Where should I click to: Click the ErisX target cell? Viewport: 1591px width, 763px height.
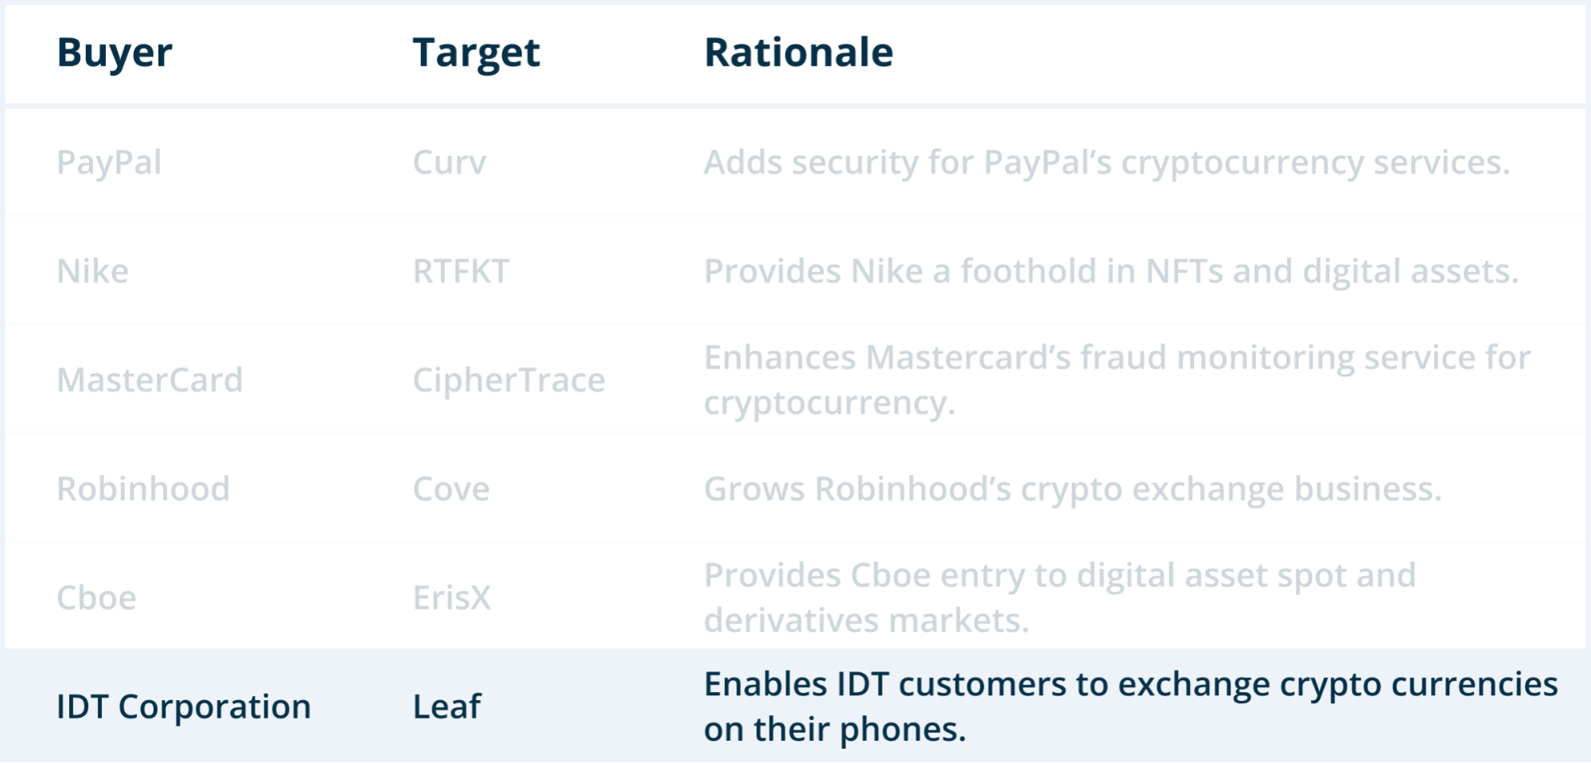452,598
